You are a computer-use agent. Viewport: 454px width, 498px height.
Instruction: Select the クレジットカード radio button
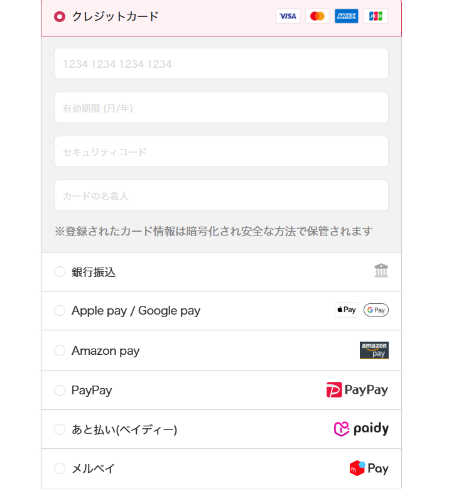(x=60, y=16)
